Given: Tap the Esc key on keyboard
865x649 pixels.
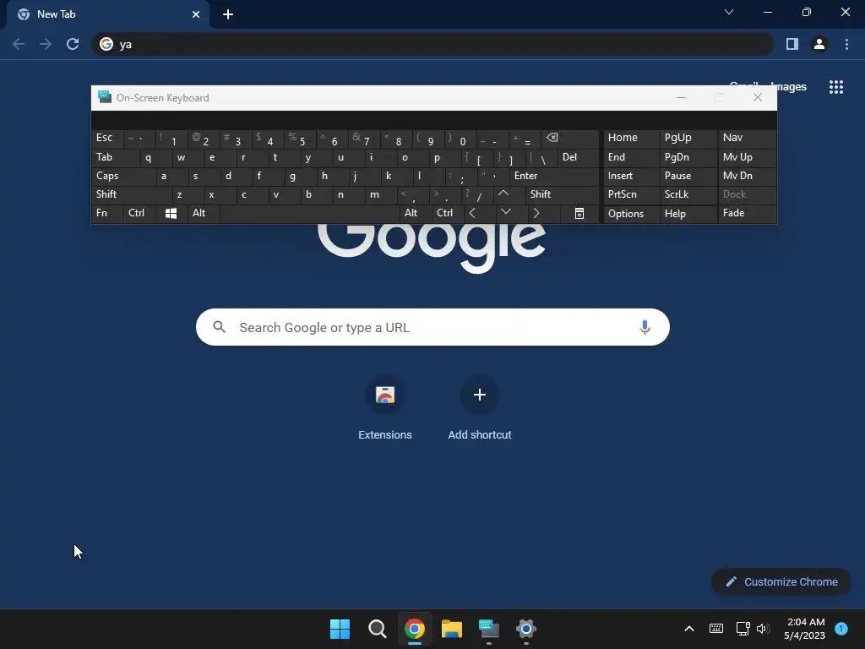Looking at the screenshot, I should 107,138.
